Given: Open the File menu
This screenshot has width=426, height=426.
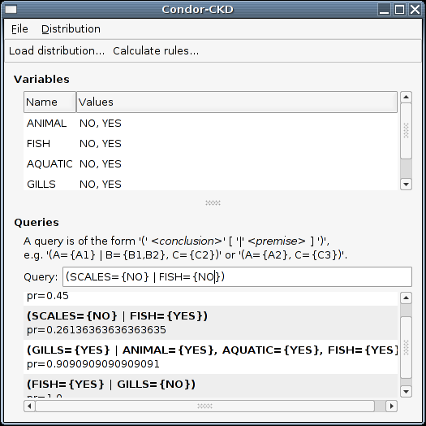Looking at the screenshot, I should click(x=19, y=28).
